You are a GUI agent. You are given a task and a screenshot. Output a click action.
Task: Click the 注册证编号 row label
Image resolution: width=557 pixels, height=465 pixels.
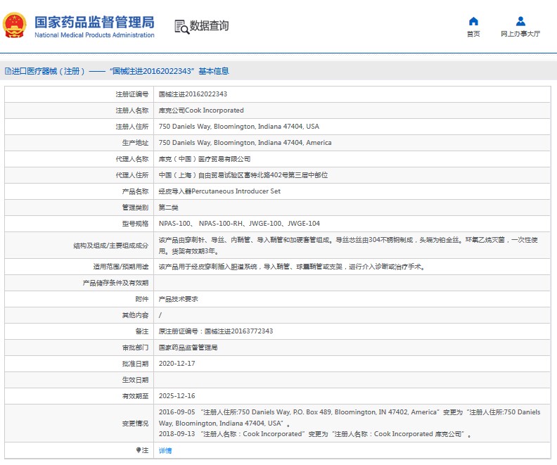[x=132, y=94]
